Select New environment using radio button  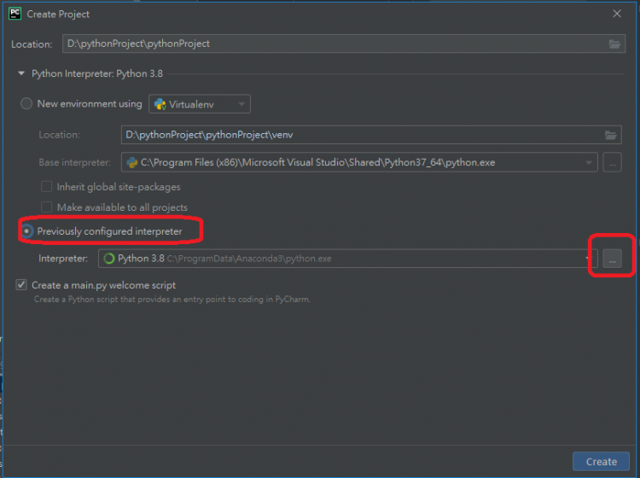point(26,103)
